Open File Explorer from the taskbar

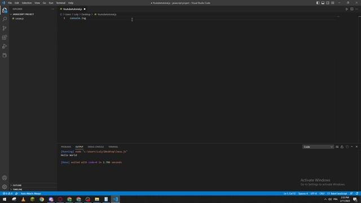coord(97,199)
